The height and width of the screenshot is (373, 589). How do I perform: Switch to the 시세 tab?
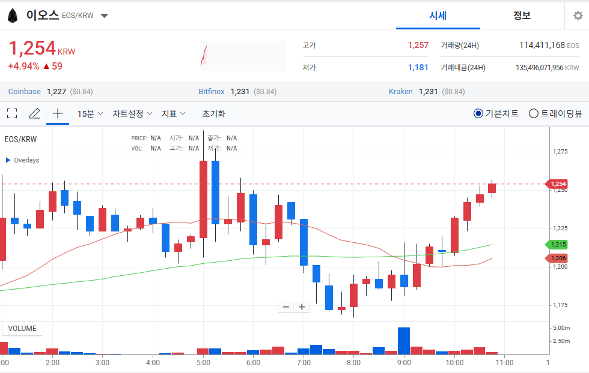(438, 16)
